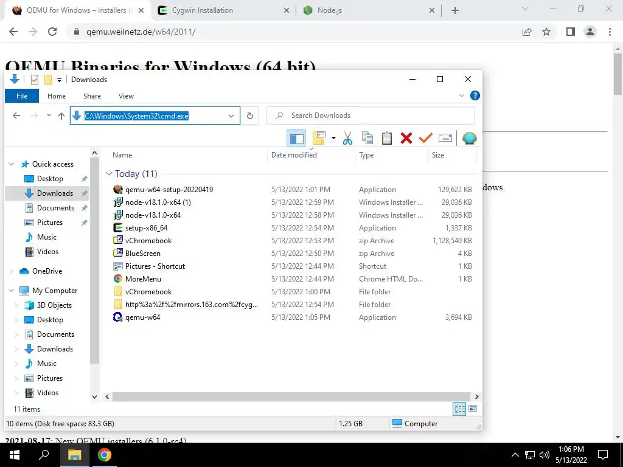Select node-v18.1.0-x64 (1) installer
The image size is (623, 467).
tap(158, 202)
